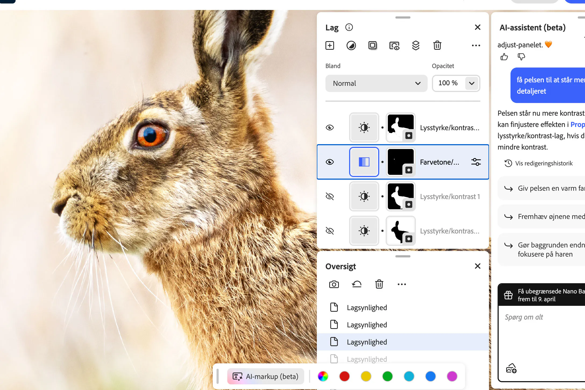
Task: Take a snapshot with the camera icon in Oversigt
Action: pos(334,284)
